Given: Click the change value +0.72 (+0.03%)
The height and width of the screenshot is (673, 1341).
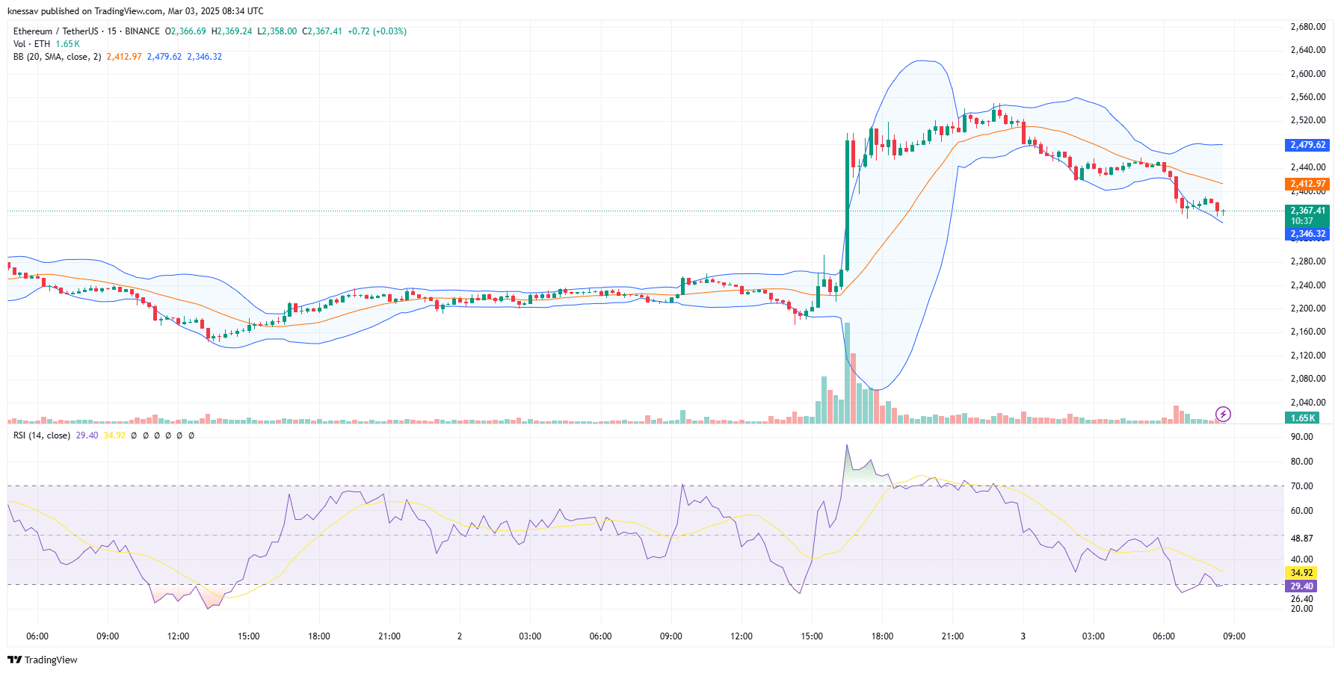Looking at the screenshot, I should pyautogui.click(x=377, y=31).
